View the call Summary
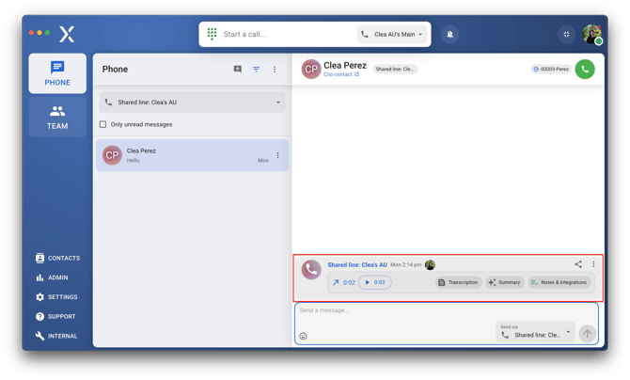 pyautogui.click(x=504, y=282)
